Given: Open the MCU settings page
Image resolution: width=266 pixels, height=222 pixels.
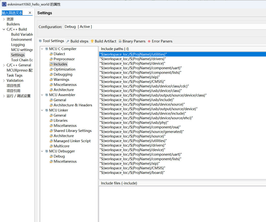Looking at the screenshot, I should click(22, 50).
